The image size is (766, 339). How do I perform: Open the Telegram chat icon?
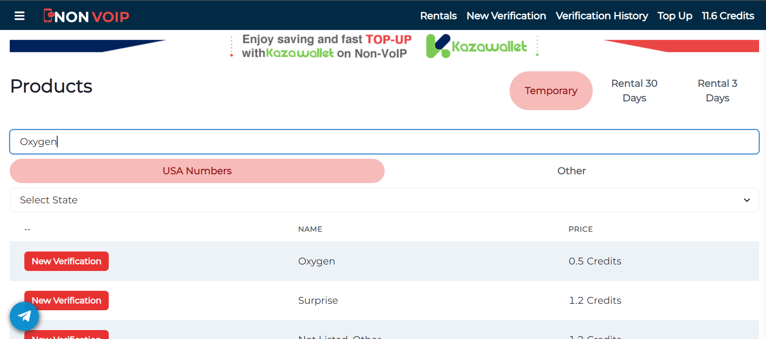(24, 316)
